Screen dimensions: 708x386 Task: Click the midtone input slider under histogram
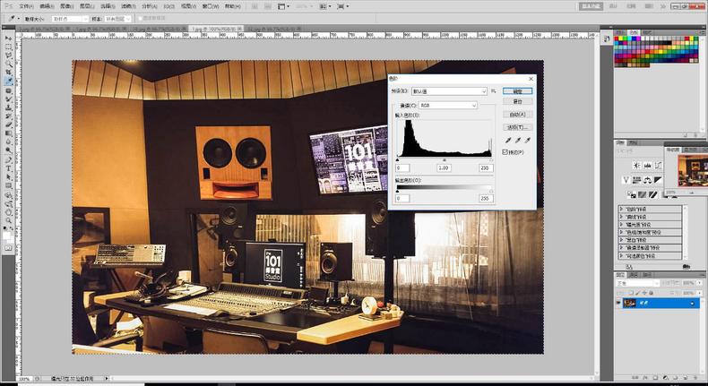click(x=443, y=159)
